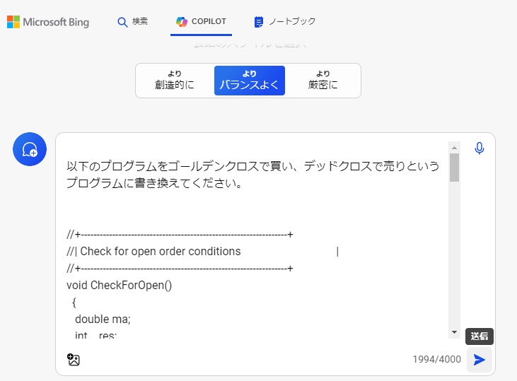The image size is (517, 381).
Task: Select the バランスよく conversation style
Action: [249, 81]
